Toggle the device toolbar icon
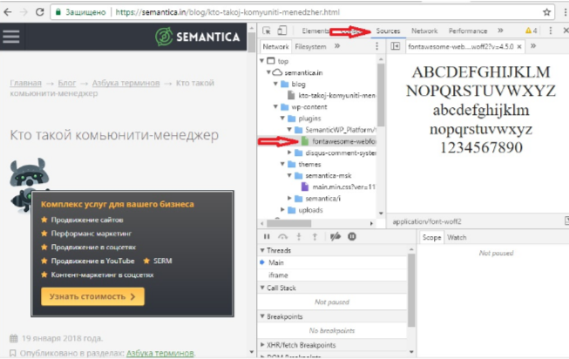569x359 pixels. (x=282, y=30)
